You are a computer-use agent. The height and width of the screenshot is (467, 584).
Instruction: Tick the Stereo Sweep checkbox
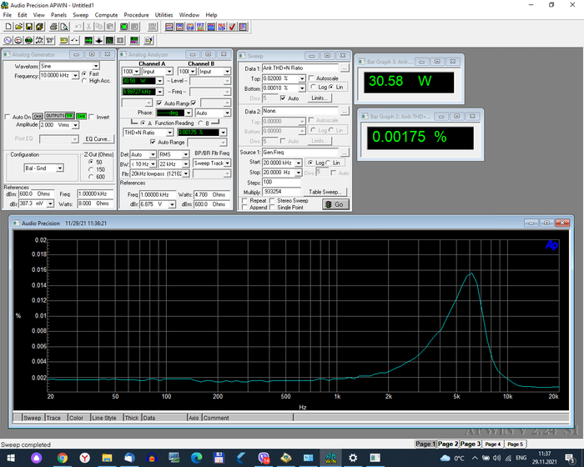click(273, 201)
